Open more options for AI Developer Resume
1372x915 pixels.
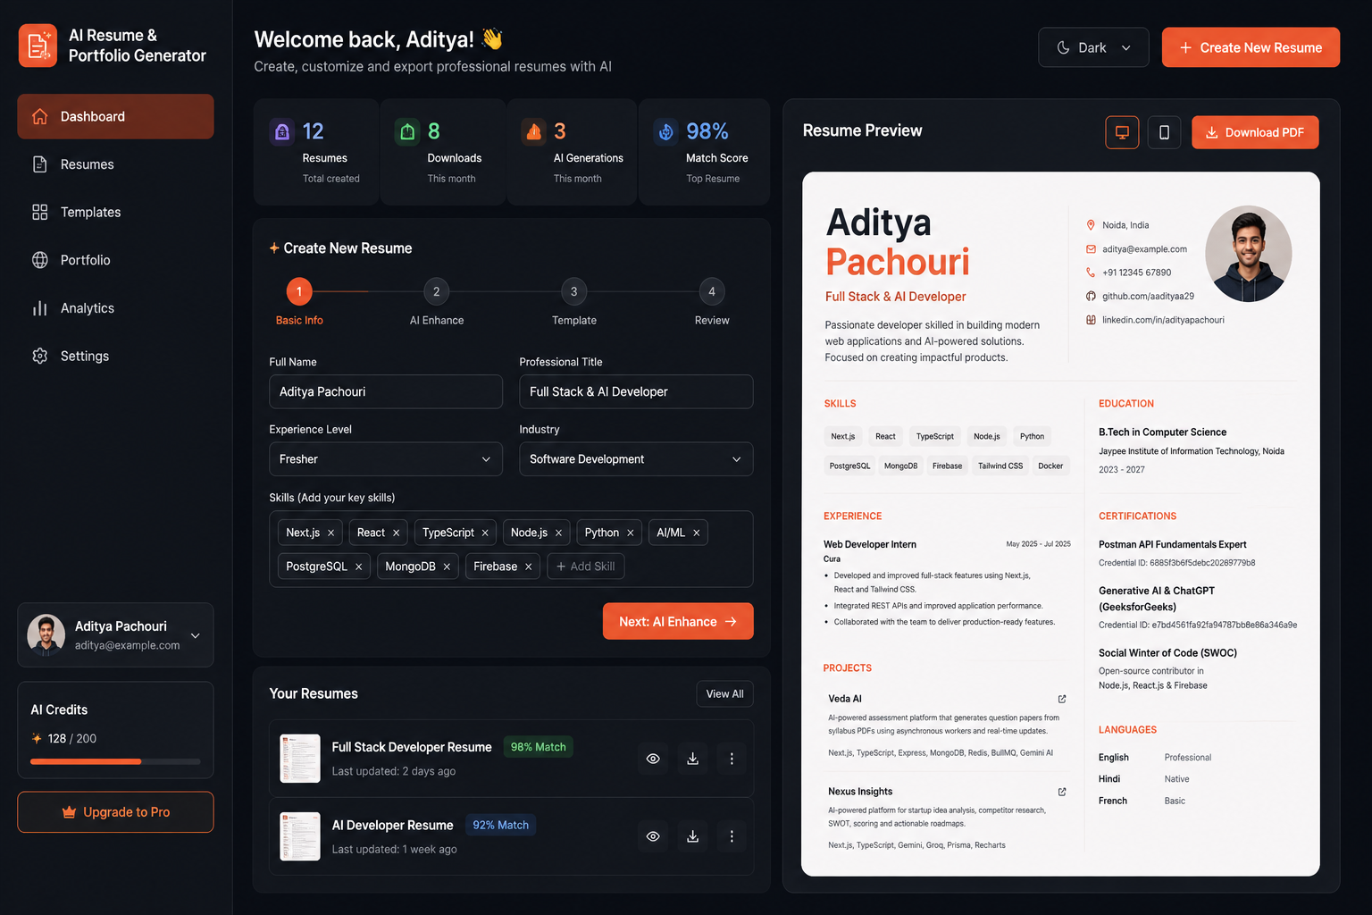click(x=732, y=836)
